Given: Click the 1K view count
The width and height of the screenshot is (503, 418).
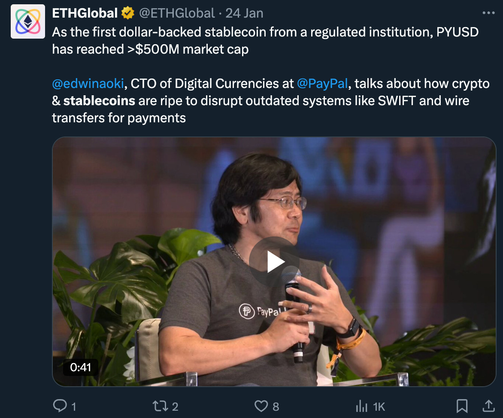Looking at the screenshot, I should point(379,407).
